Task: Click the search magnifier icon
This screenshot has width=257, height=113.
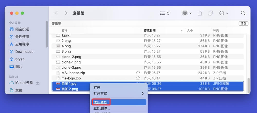Action: tap(243, 13)
